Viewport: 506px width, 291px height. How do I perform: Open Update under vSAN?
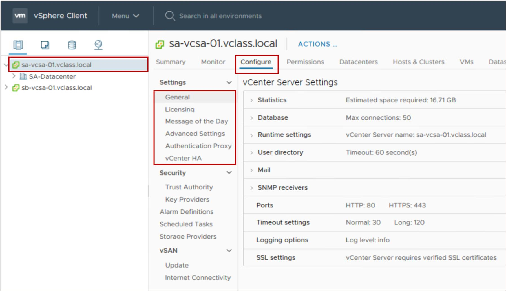[x=177, y=265]
